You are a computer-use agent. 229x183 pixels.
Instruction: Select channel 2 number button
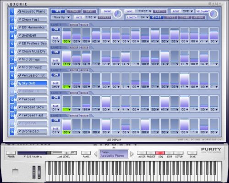(x=12, y=20)
